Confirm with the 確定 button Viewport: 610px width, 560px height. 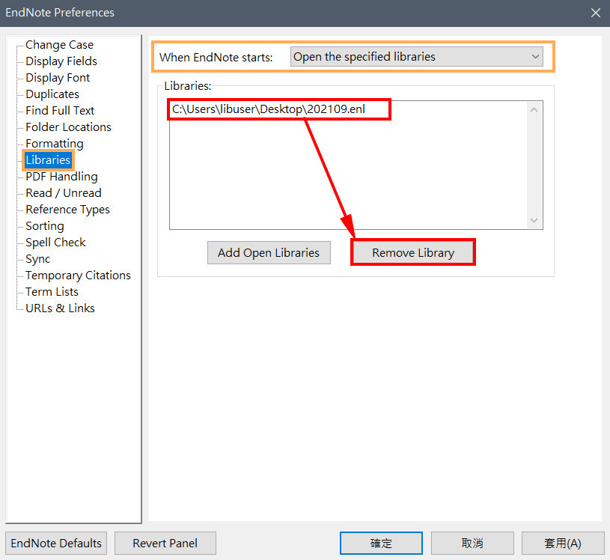381,543
